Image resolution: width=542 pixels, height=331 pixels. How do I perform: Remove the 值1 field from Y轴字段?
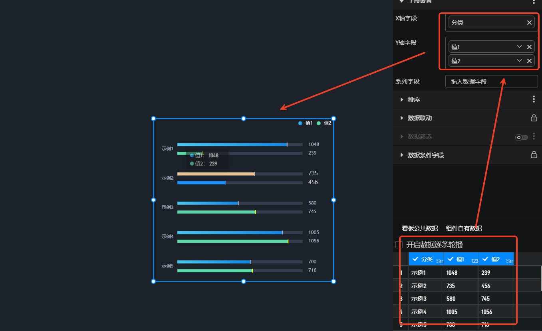click(529, 47)
